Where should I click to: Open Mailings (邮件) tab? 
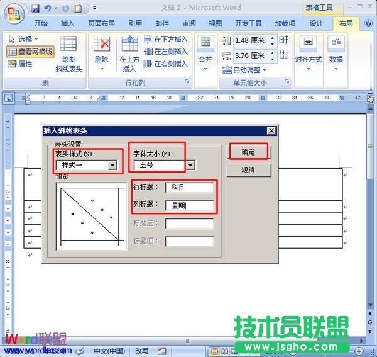162,23
